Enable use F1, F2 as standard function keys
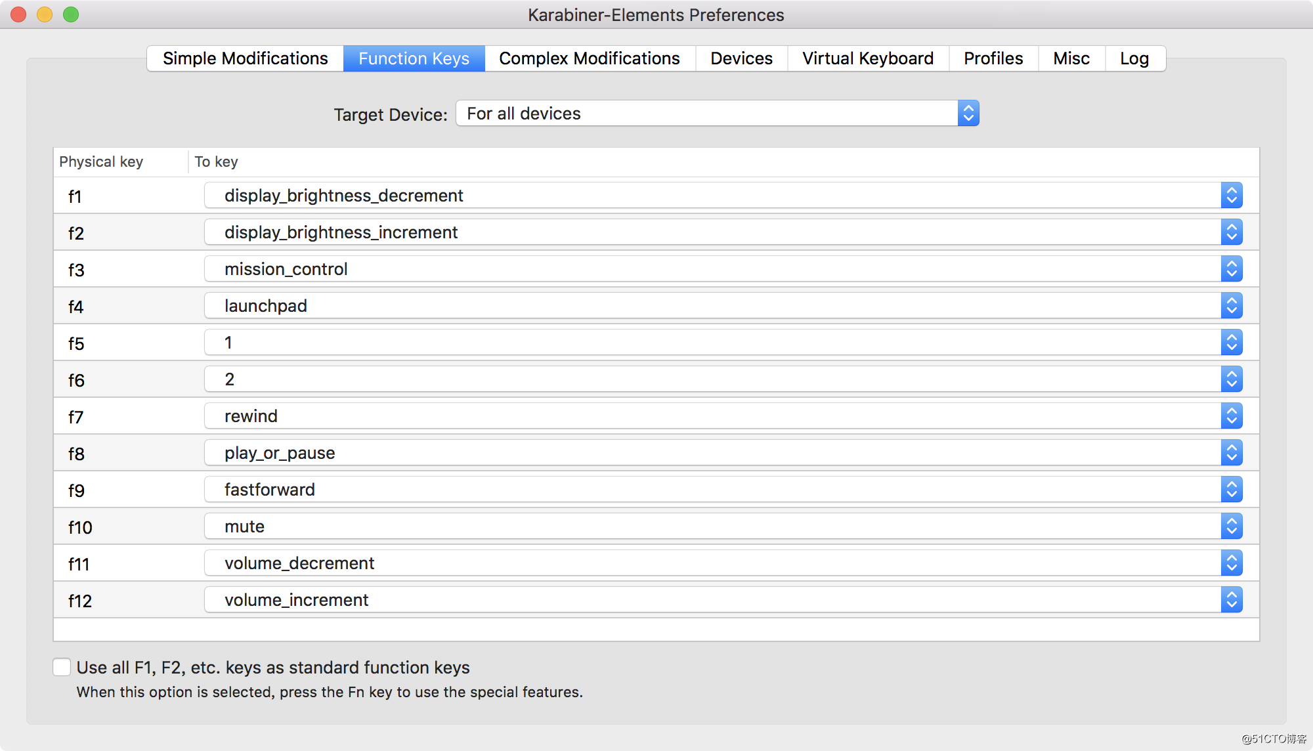Viewport: 1313px width, 751px height. click(x=62, y=667)
